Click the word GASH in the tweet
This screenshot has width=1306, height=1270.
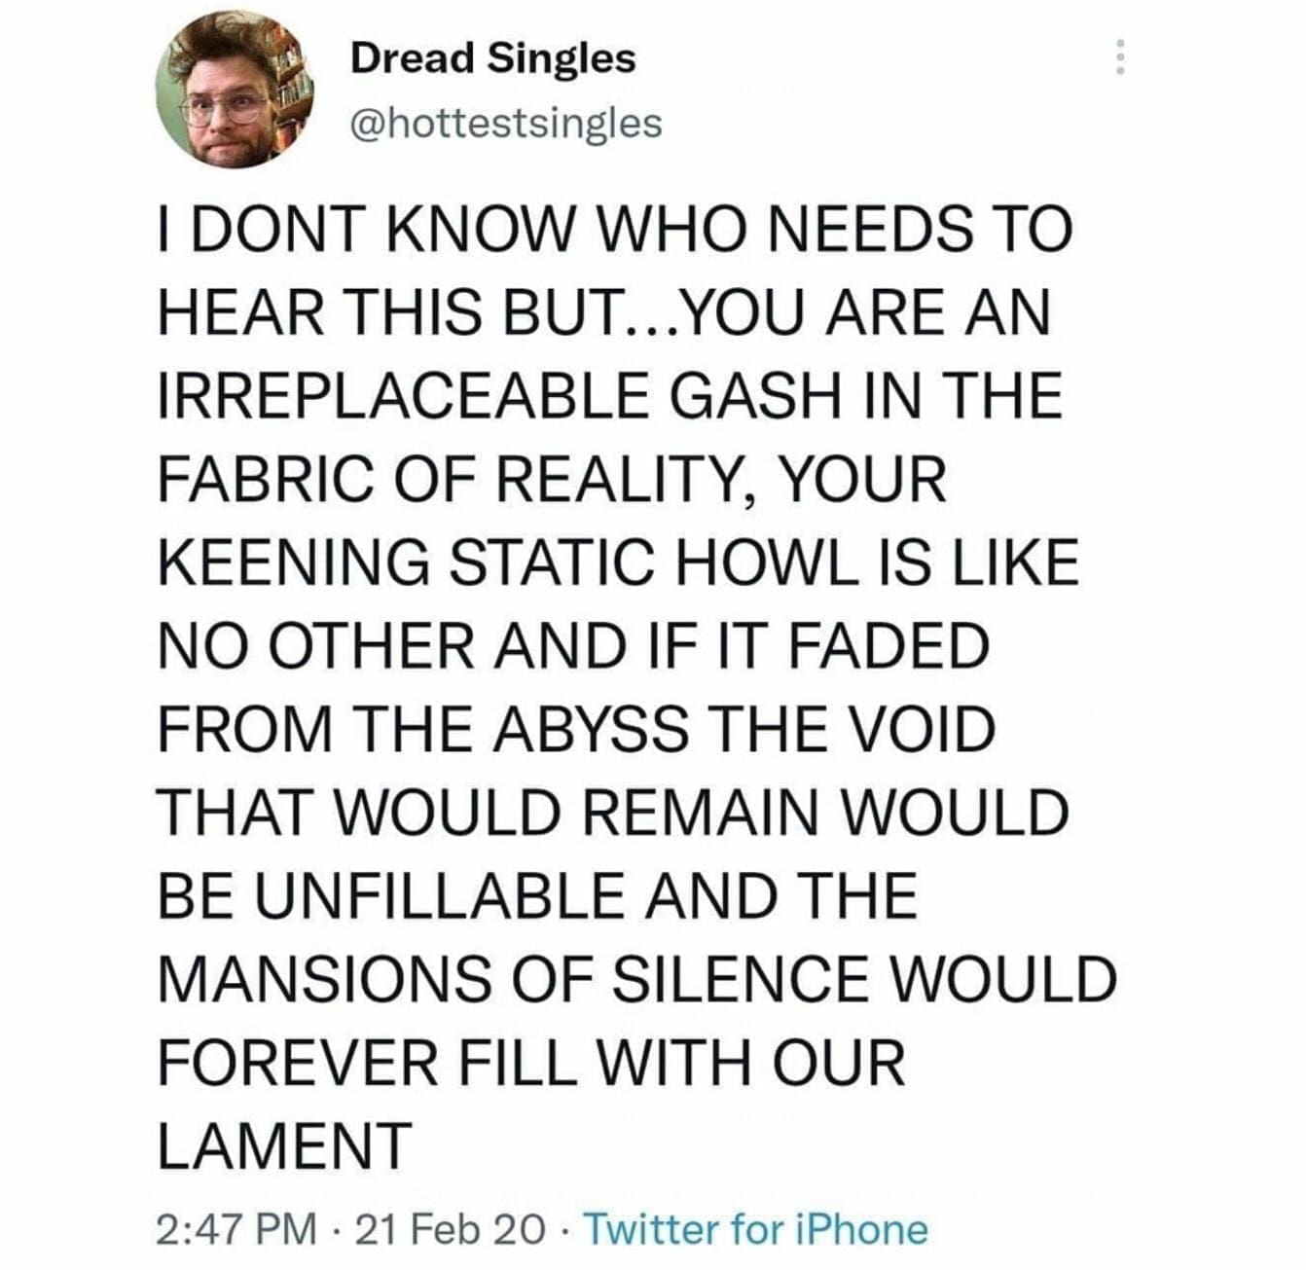click(745, 397)
